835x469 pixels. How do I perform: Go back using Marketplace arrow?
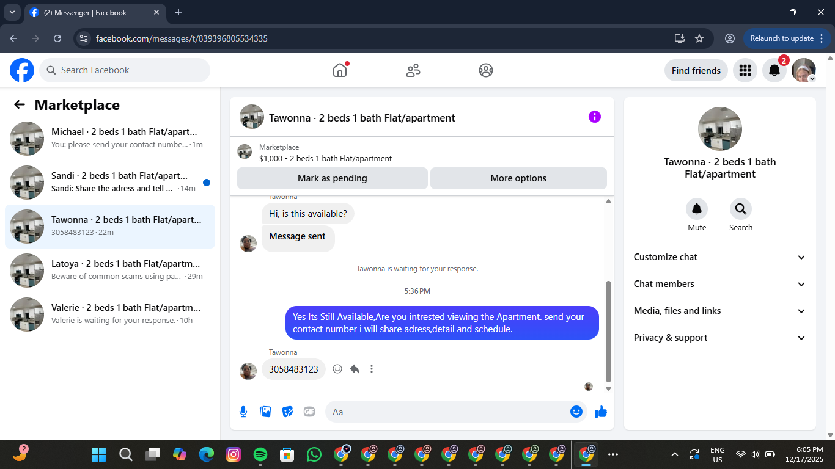tap(20, 104)
